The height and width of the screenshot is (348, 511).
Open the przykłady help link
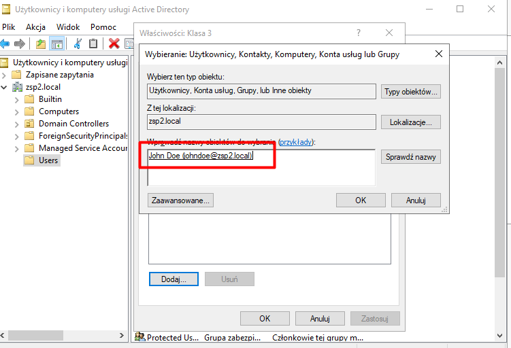coord(296,142)
